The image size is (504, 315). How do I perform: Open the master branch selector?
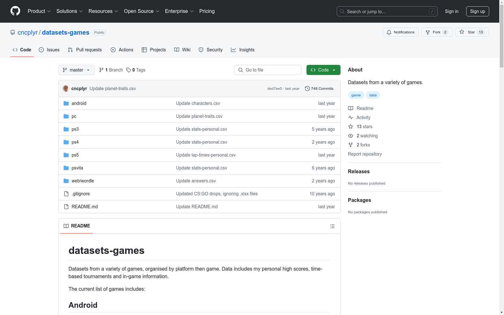click(77, 70)
